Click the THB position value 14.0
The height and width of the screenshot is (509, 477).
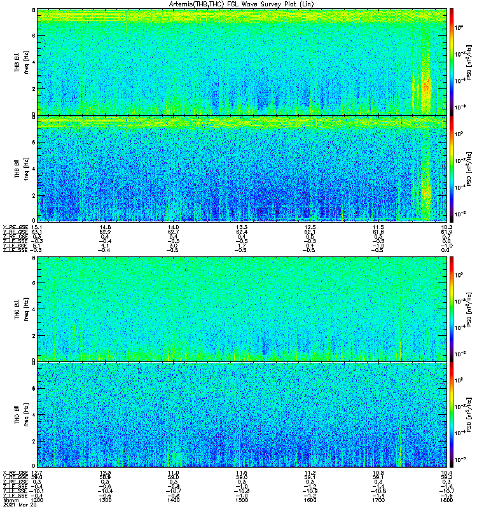point(173,227)
